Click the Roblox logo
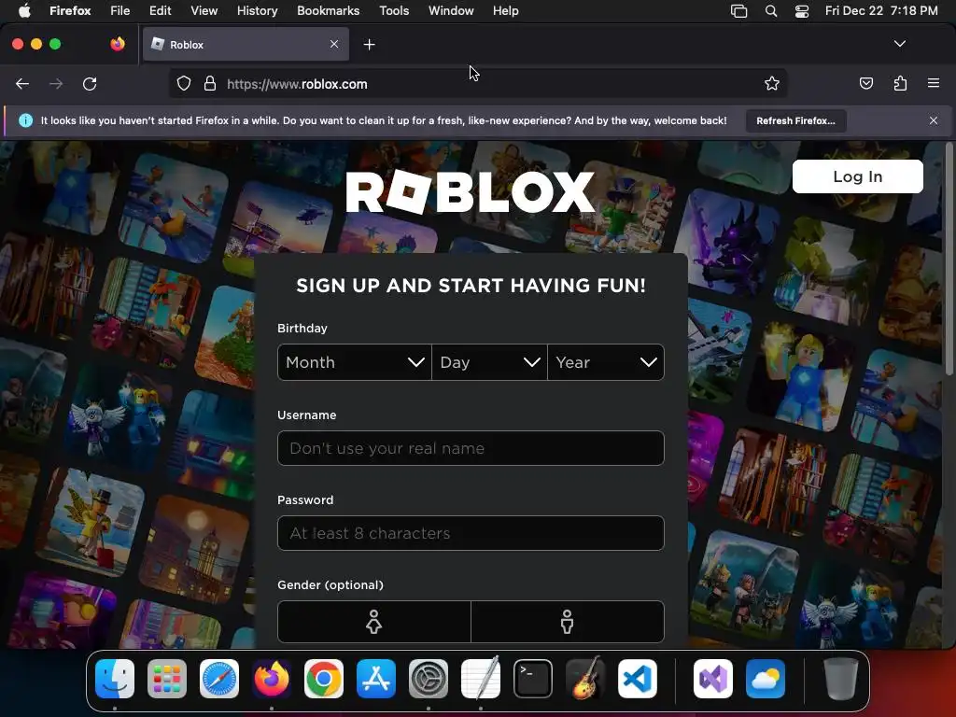The width and height of the screenshot is (956, 717). click(471, 191)
